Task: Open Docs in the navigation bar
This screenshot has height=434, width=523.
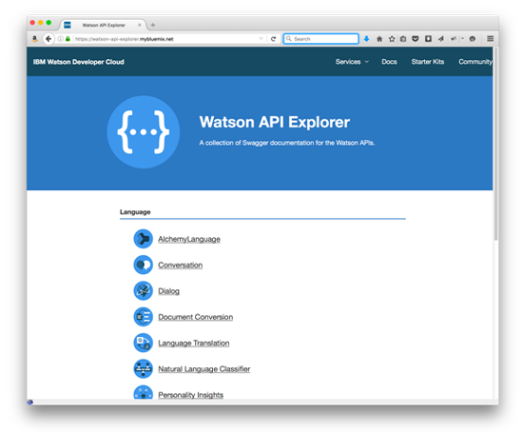Action: click(x=389, y=62)
